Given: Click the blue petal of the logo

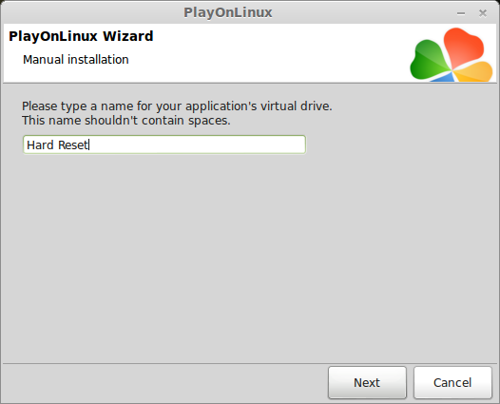Looking at the screenshot, I should point(443,77).
